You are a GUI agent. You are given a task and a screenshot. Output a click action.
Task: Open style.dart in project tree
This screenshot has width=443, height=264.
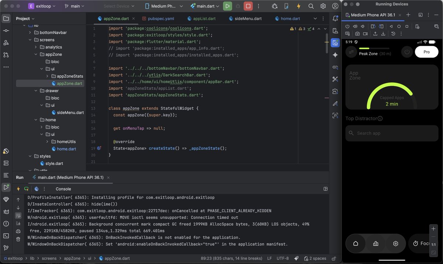coord(51,163)
